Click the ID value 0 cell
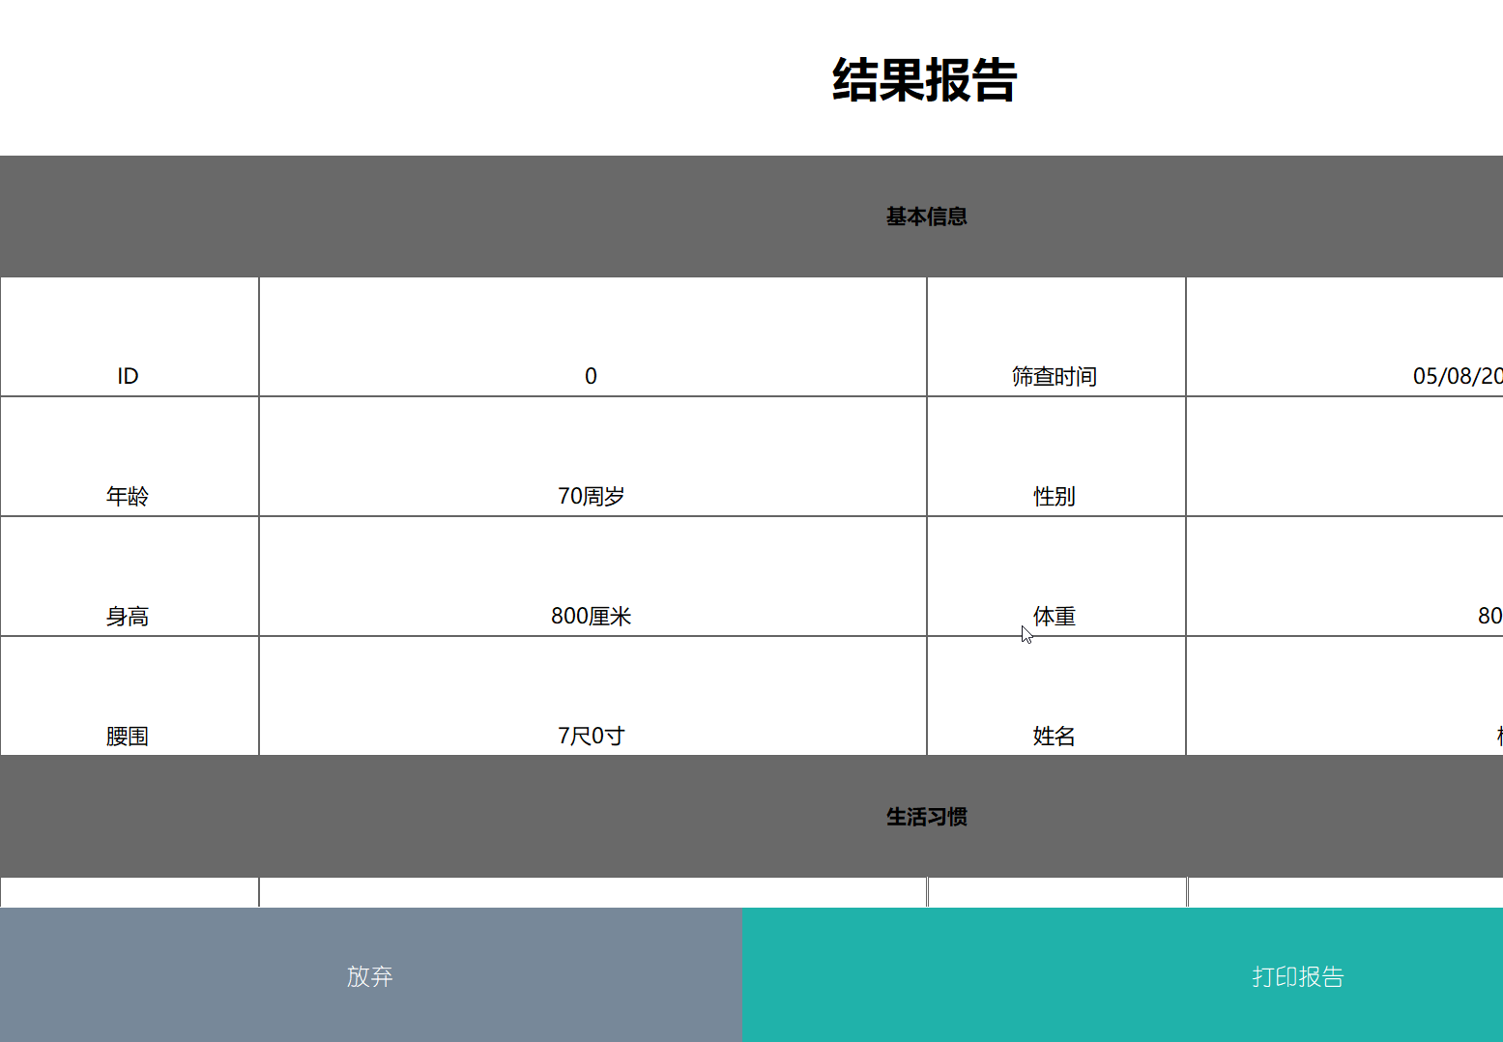This screenshot has height=1042, width=1503. click(x=593, y=336)
